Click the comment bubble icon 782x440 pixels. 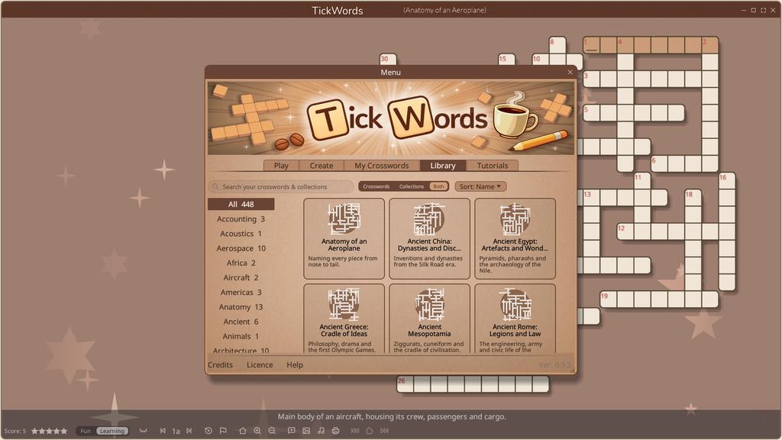[292, 431]
